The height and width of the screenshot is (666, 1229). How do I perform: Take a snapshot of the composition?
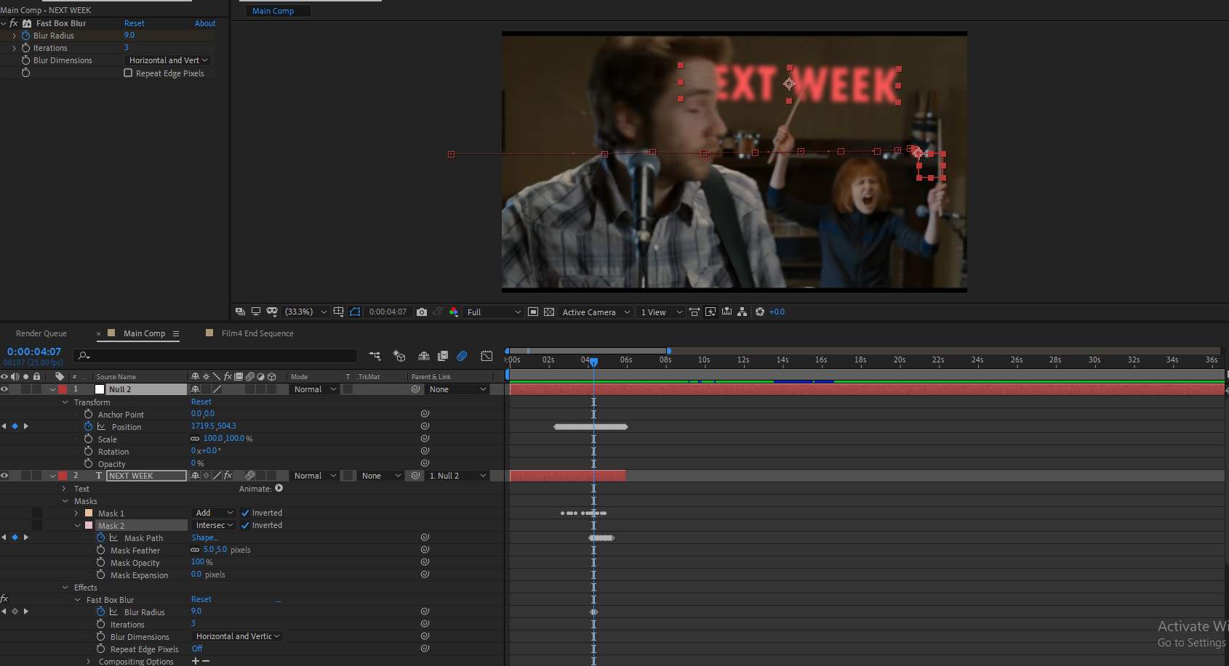tap(422, 312)
